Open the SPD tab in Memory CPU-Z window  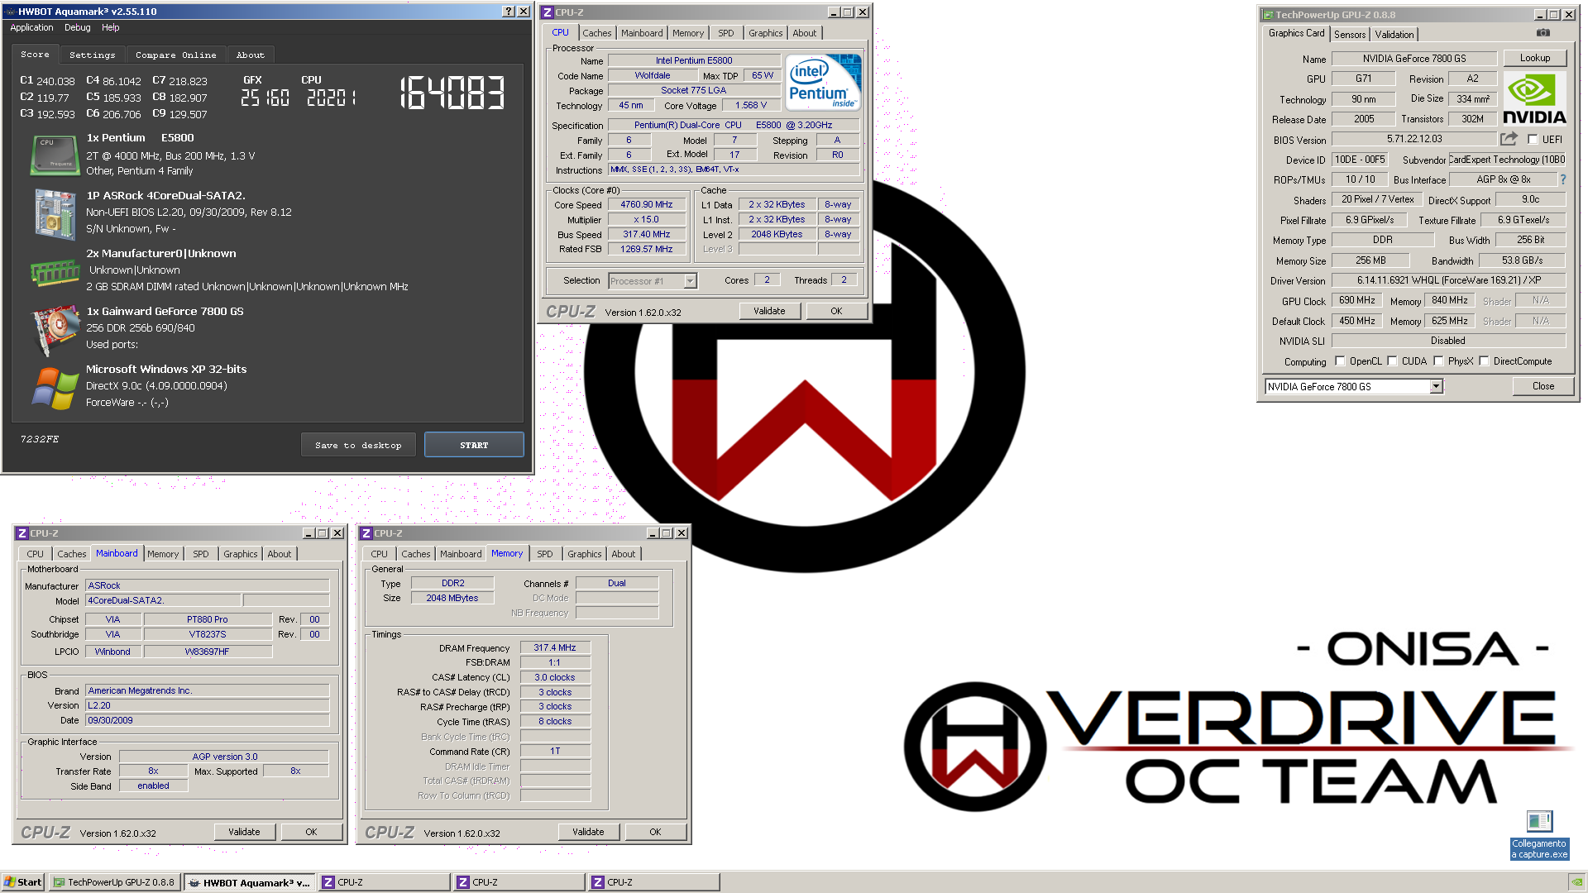coord(545,554)
